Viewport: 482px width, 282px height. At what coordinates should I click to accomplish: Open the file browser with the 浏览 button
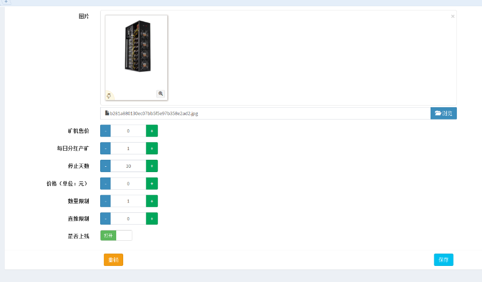443,113
